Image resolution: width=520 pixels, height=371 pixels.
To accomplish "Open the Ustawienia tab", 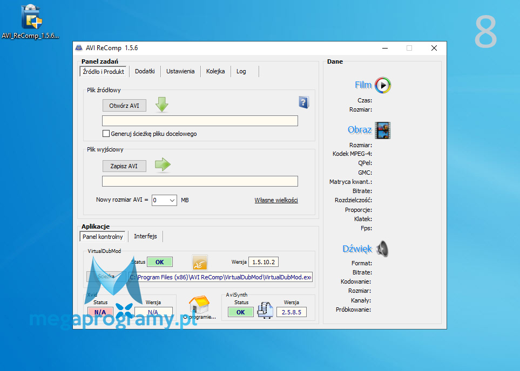I will click(x=180, y=71).
